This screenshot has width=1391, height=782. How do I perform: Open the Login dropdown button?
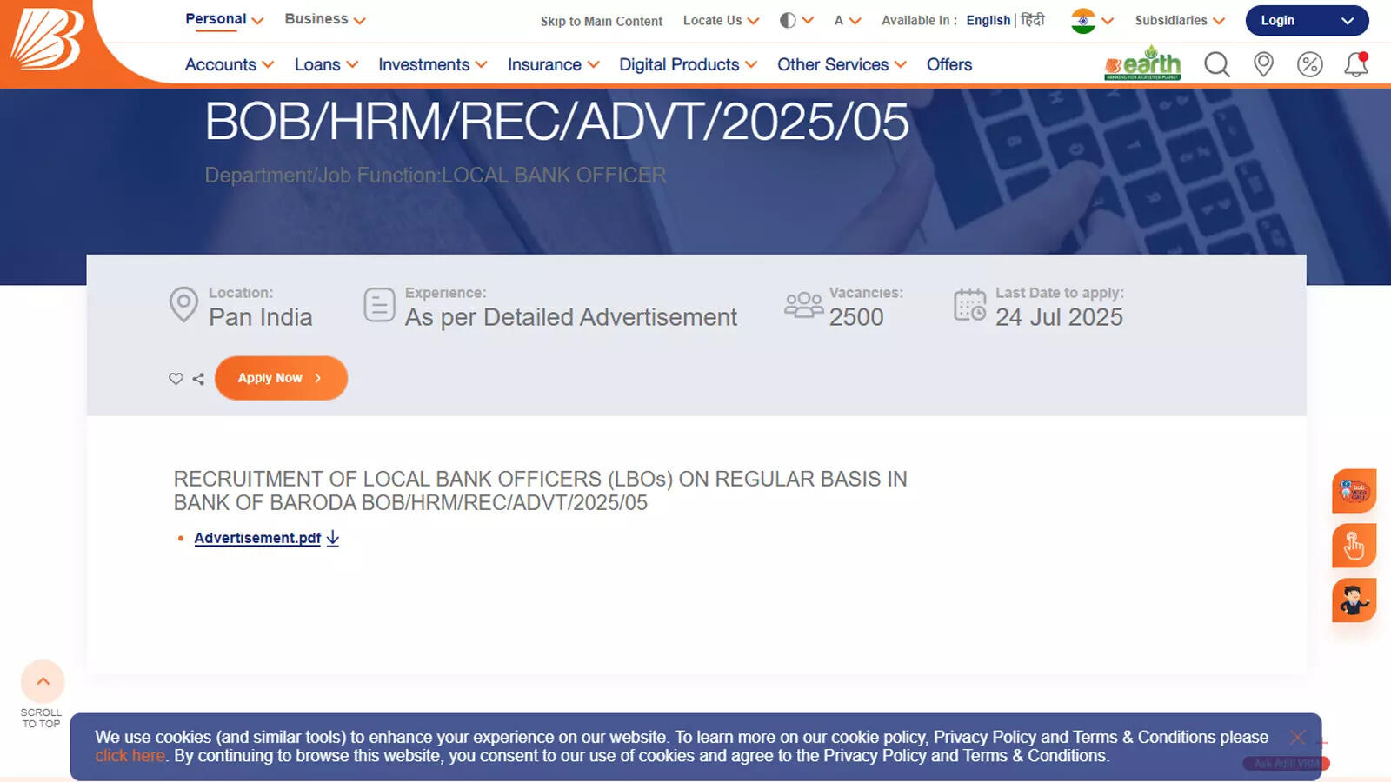tap(1307, 21)
